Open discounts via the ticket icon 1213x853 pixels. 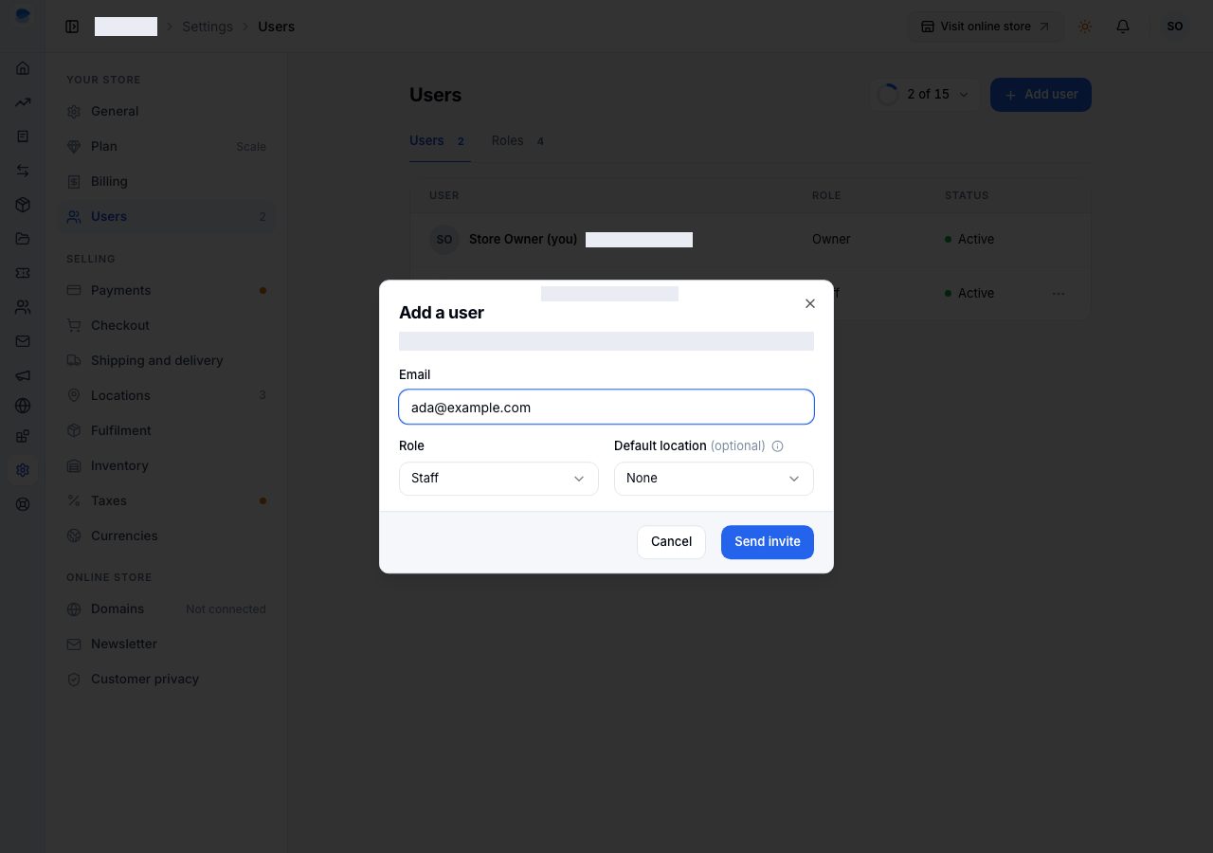[x=23, y=273]
